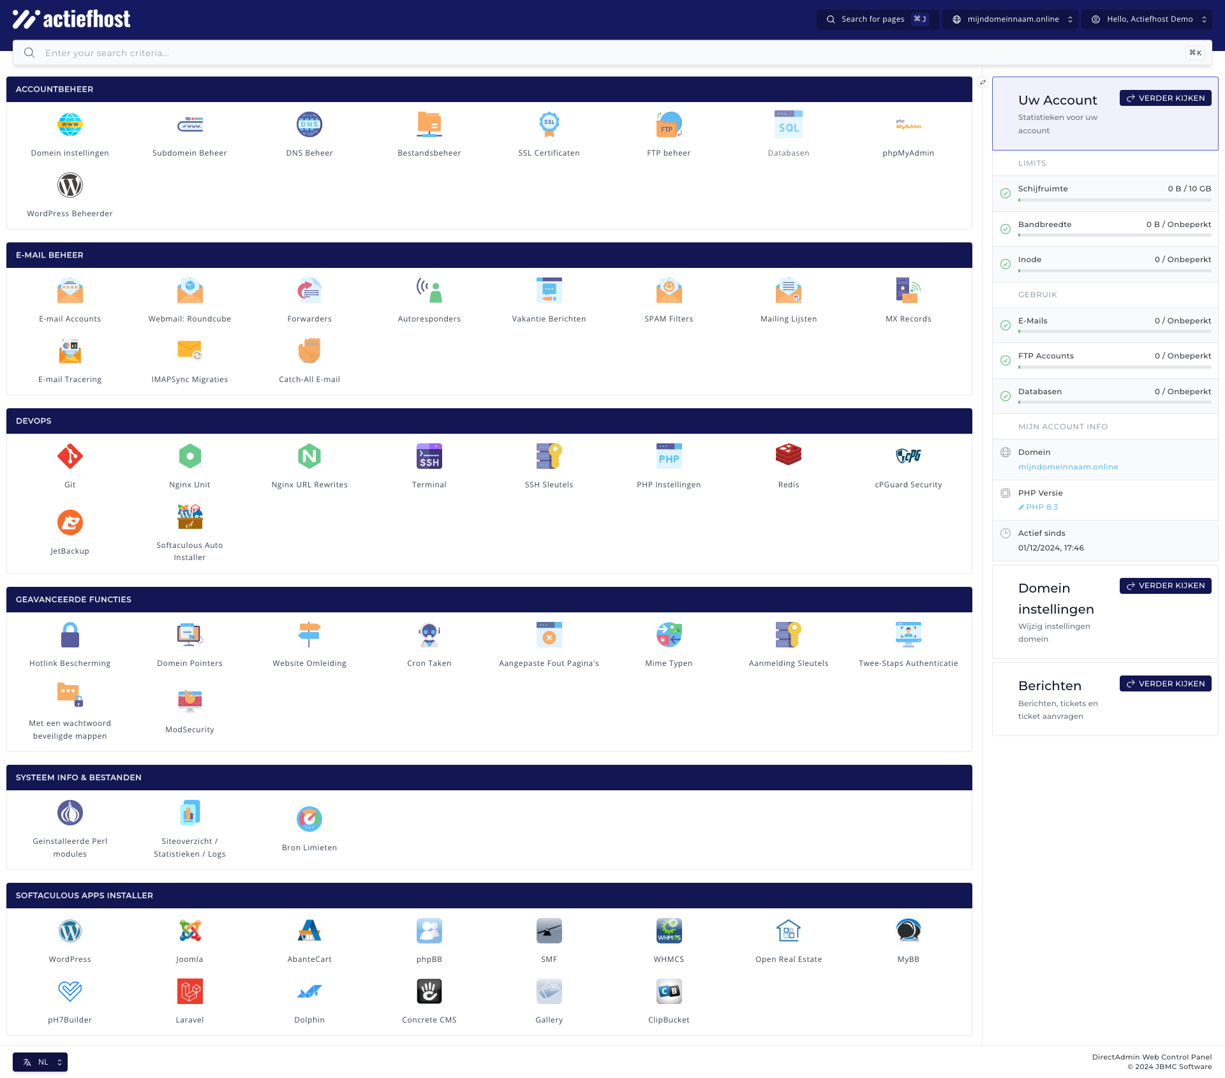Viewport: 1225px width, 1078px height.
Task: Open JetBackup
Action: click(x=70, y=523)
